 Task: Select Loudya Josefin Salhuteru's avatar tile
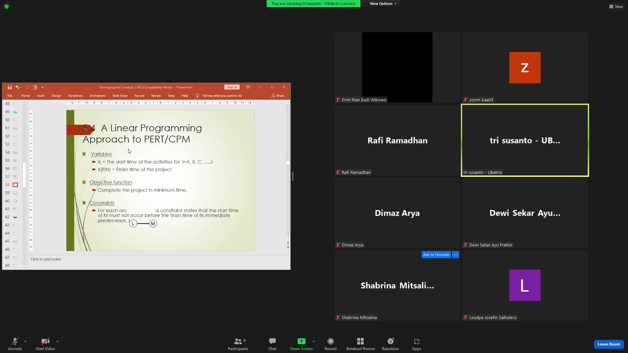(525, 285)
